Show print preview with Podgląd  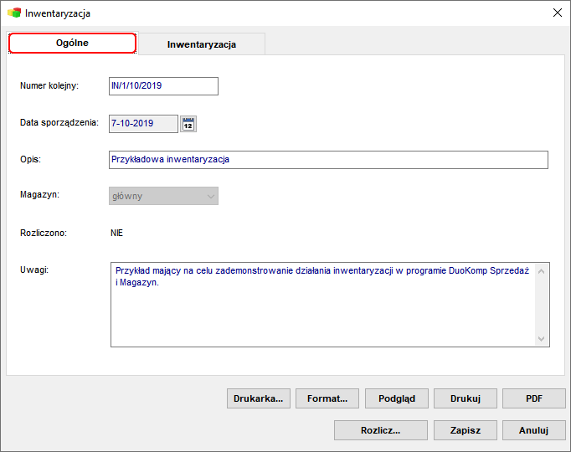pos(397,398)
